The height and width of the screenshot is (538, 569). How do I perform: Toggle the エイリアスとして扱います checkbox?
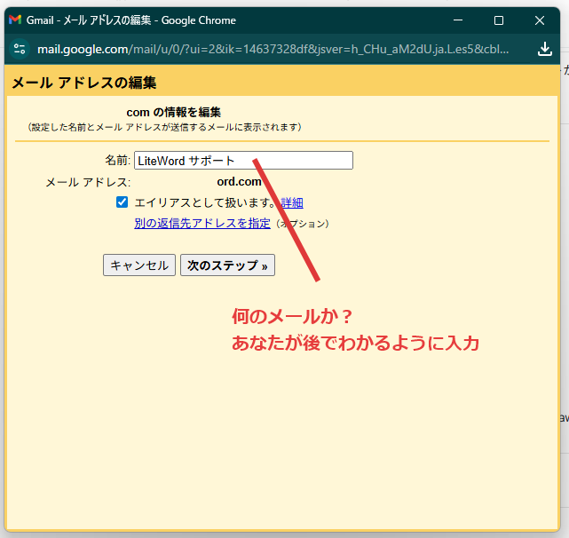pyautogui.click(x=122, y=202)
